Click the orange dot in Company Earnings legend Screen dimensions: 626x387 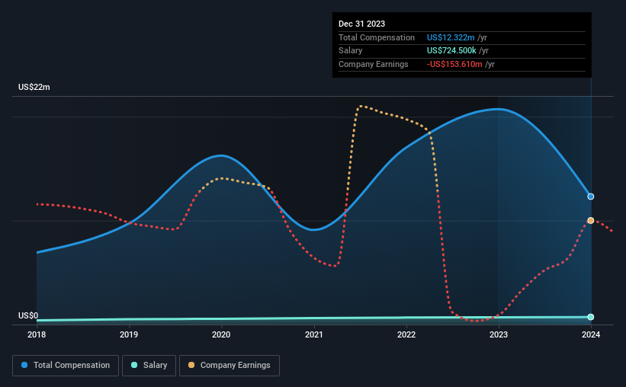(191, 365)
